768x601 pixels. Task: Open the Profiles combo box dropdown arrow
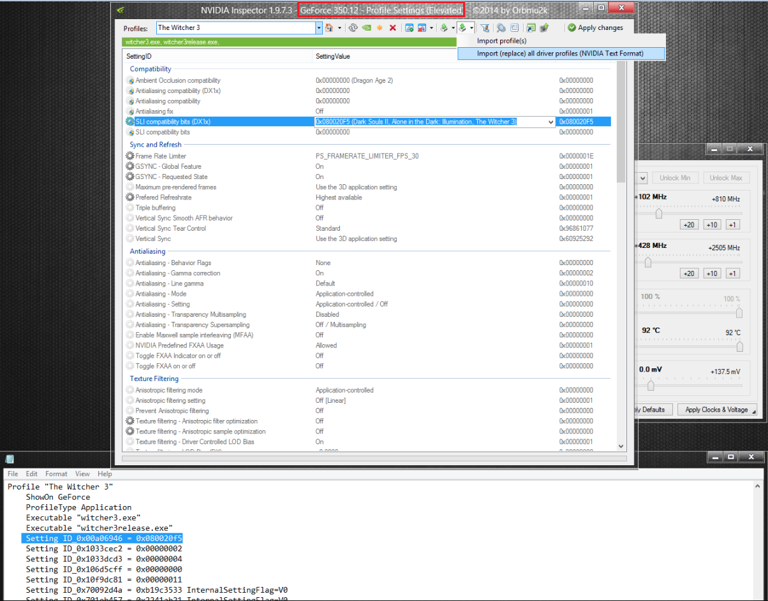[x=319, y=28]
